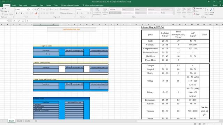Open the Review ribbon tab
This screenshot has width=223, height=125.
click(49, 5)
